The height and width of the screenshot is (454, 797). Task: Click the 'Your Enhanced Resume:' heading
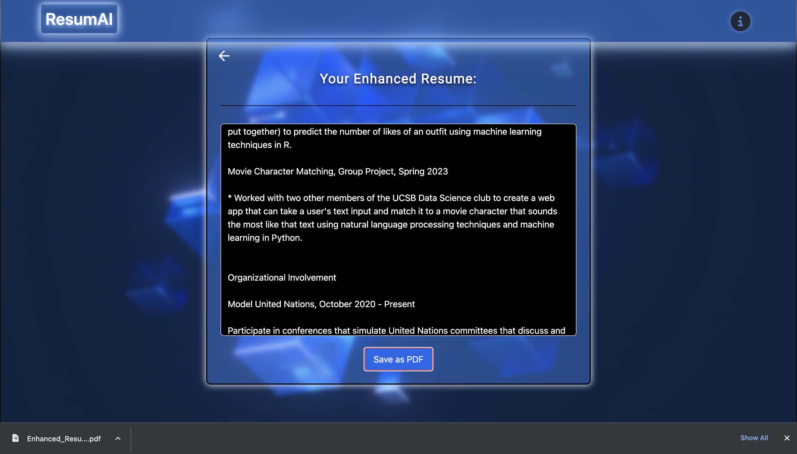[x=398, y=79]
